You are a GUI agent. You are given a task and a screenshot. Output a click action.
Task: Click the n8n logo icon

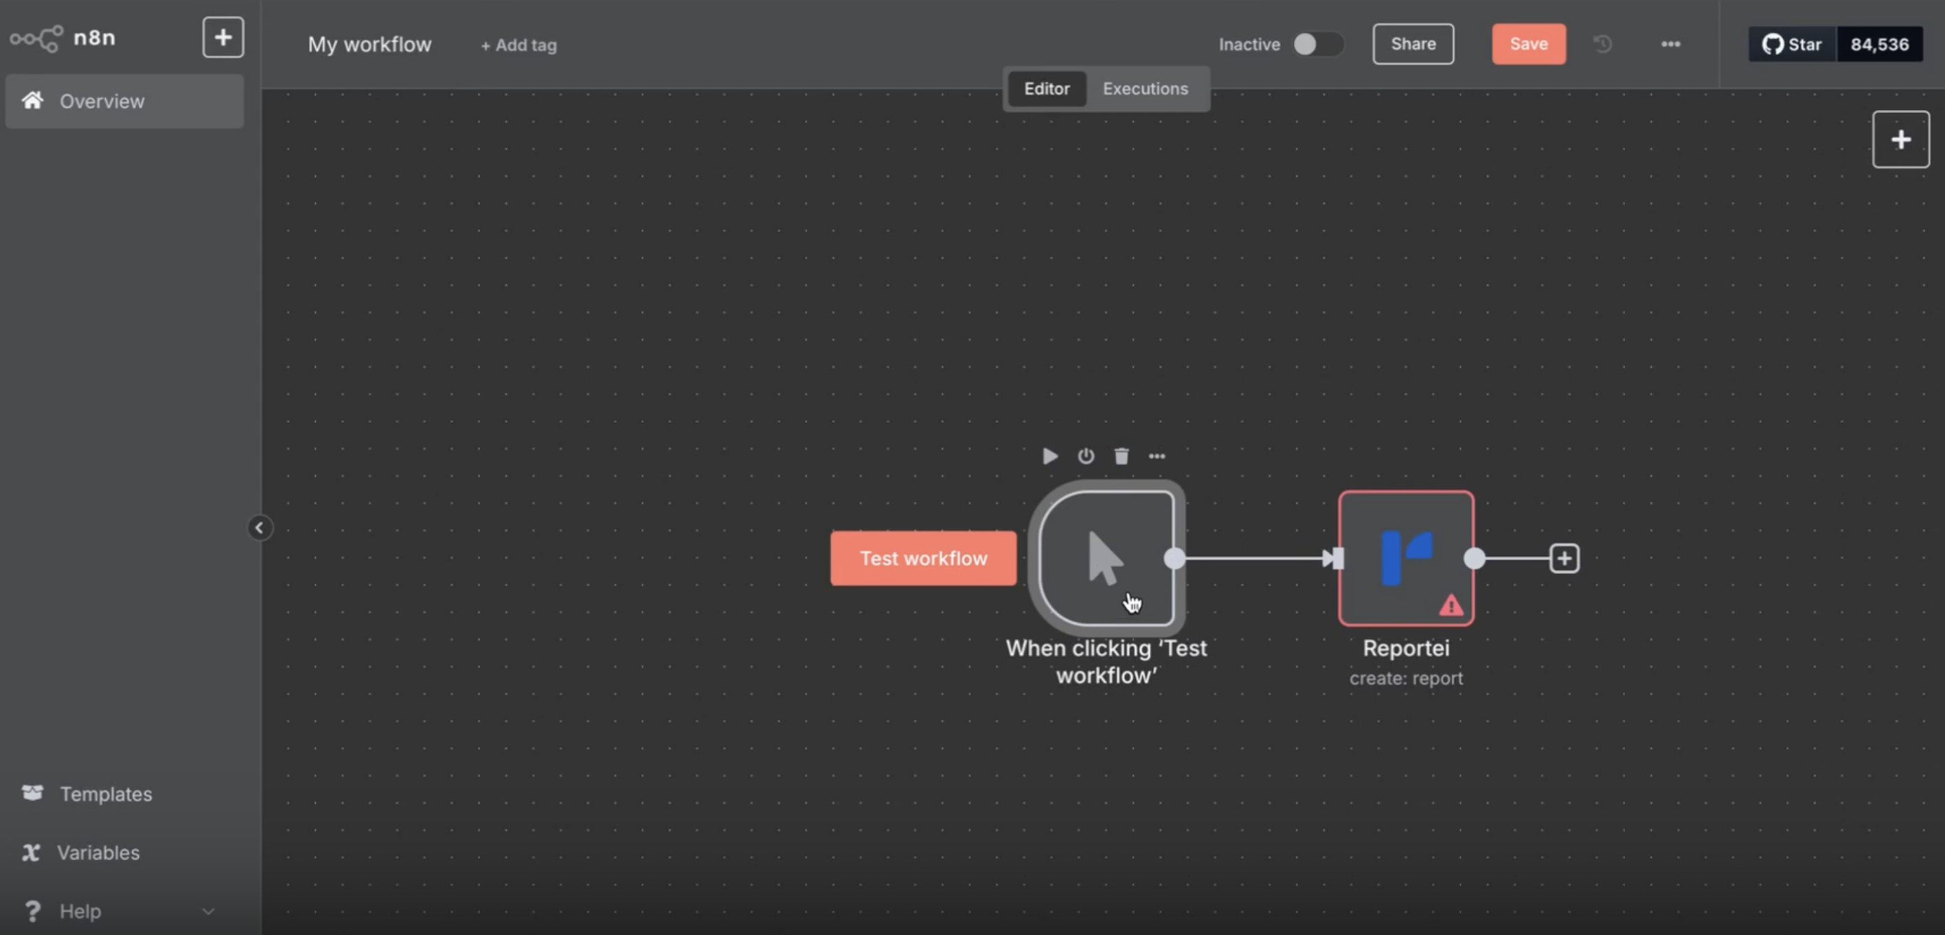pos(36,38)
